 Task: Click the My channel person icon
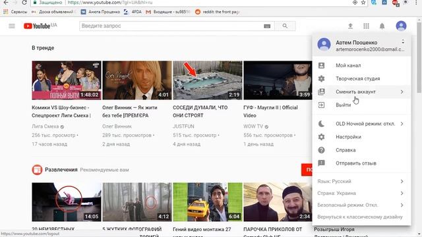(321, 65)
